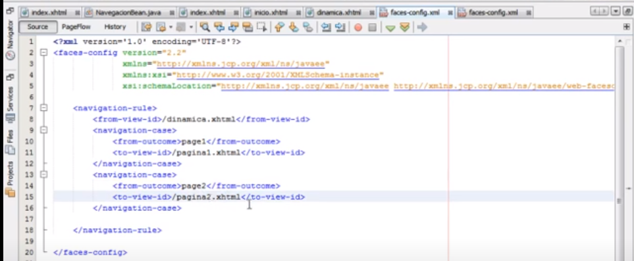Open NavegacionBean.java tab
634x261 pixels.
click(128, 12)
